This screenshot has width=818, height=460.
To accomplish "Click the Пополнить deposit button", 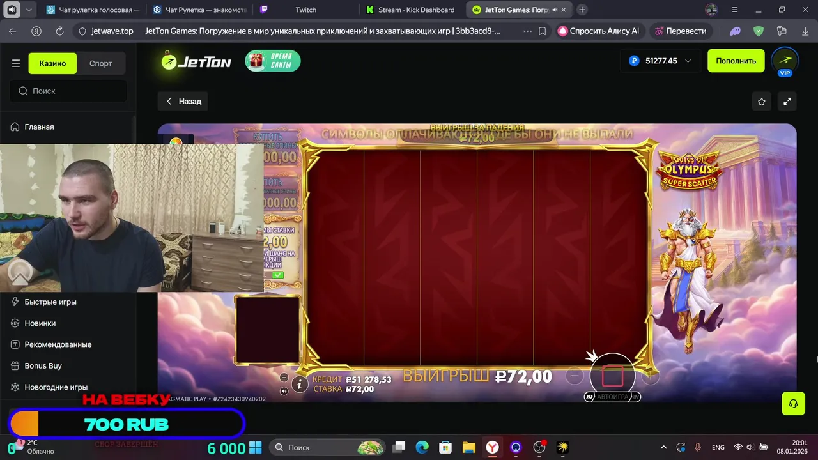I will click(x=736, y=61).
